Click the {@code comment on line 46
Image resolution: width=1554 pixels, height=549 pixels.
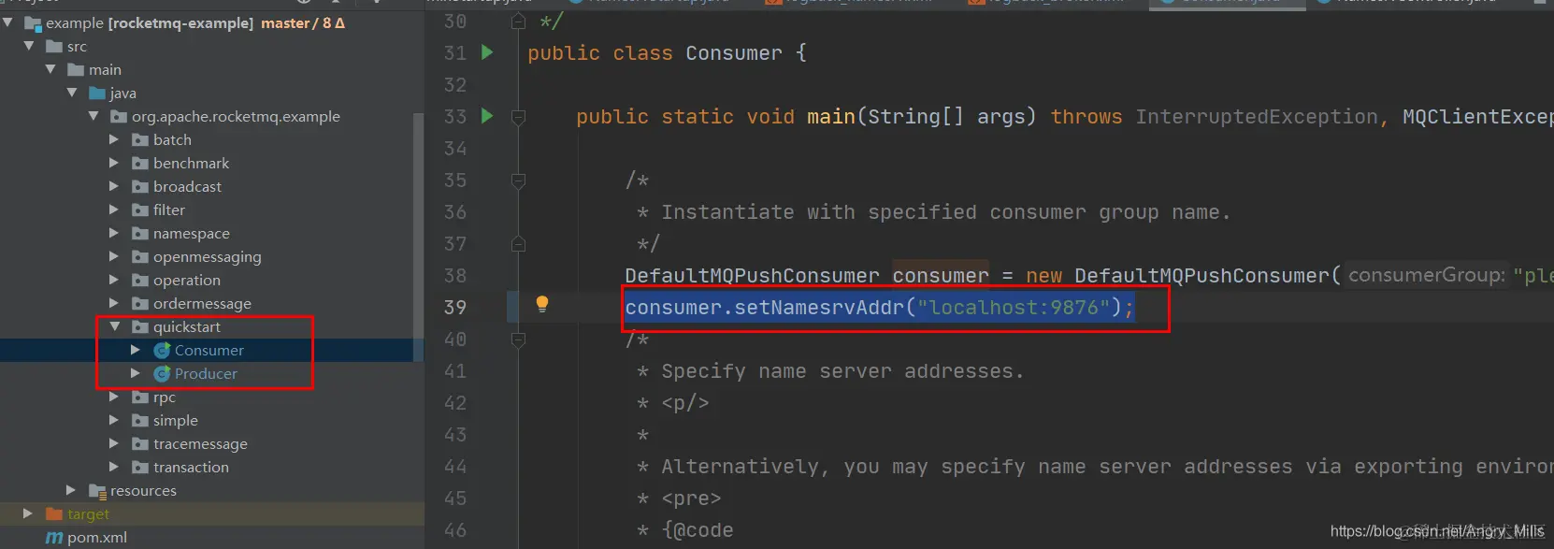(698, 530)
